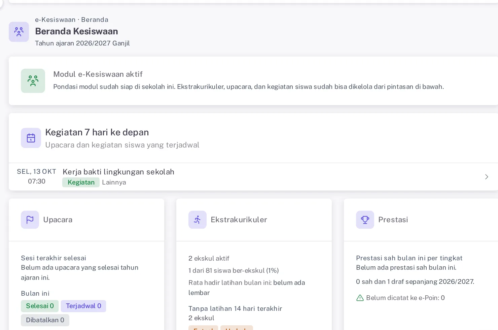Select the Selesai 0 status badge
Viewport: 498px width, 330px height.
pos(40,306)
